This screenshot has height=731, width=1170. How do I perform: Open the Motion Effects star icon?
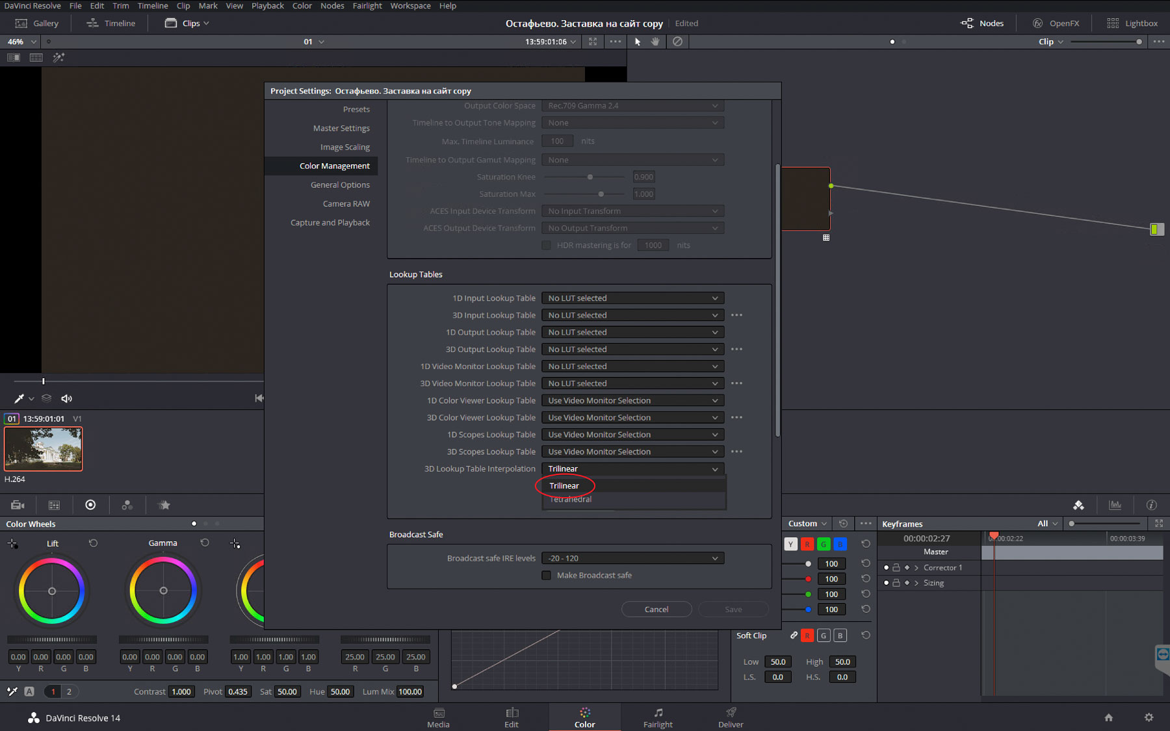164,505
